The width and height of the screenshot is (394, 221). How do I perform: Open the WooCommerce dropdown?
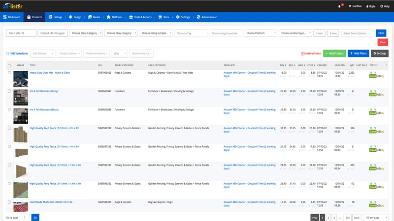141,54
